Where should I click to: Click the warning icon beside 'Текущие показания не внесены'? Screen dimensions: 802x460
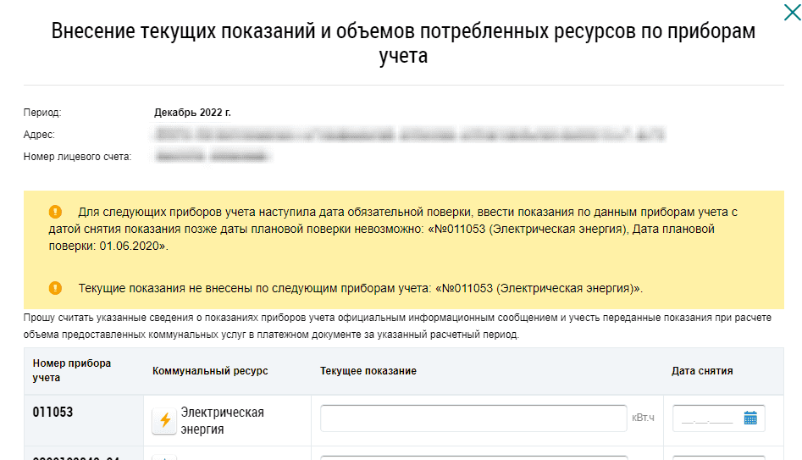(56, 288)
